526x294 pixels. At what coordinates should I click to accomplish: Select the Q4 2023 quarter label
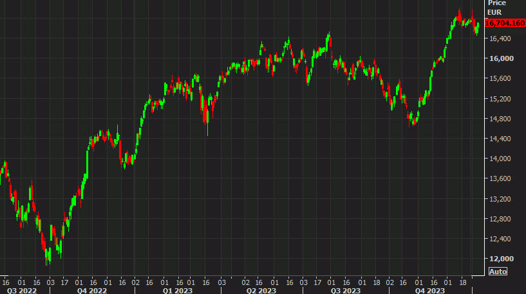(429, 290)
